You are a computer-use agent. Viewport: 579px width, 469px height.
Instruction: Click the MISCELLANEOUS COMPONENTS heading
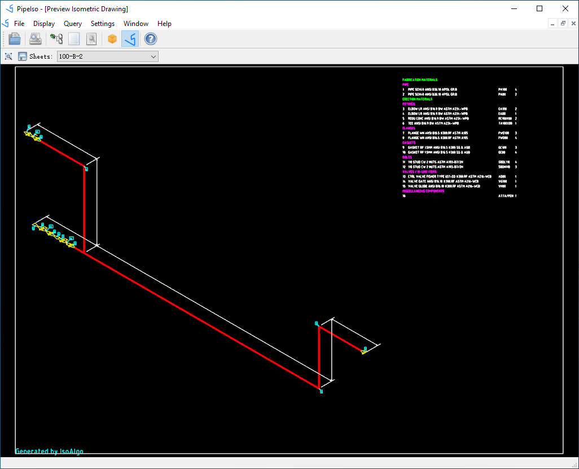(423, 191)
